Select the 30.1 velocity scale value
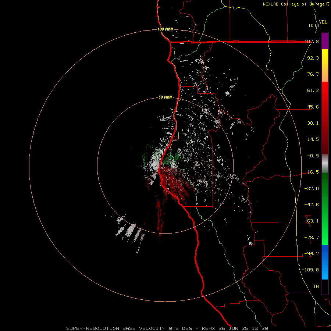Screen dimensions: 331x331 pos(313,123)
